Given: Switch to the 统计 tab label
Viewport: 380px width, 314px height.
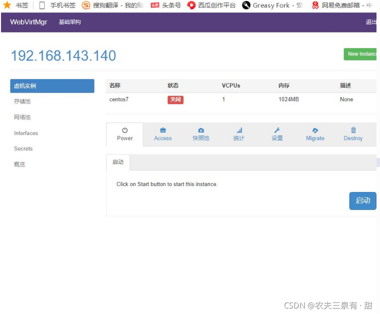Looking at the screenshot, I should click(x=239, y=138).
